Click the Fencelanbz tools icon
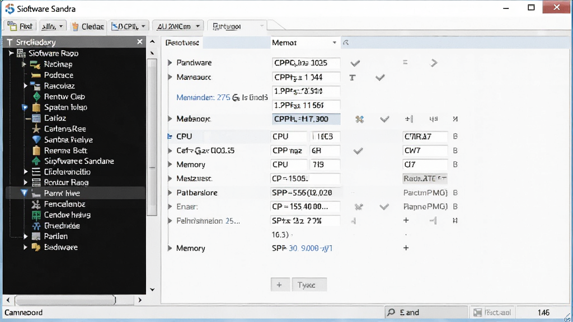 tap(36, 204)
